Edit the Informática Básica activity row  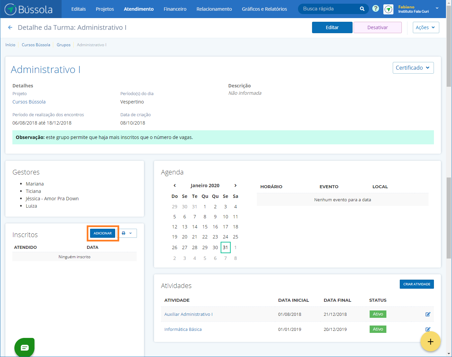(x=428, y=329)
